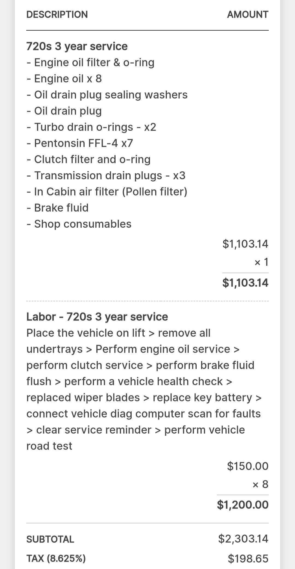Screen dimensions: 295x569
Task: Click the $1,200.00 labor total
Action: 243,505
